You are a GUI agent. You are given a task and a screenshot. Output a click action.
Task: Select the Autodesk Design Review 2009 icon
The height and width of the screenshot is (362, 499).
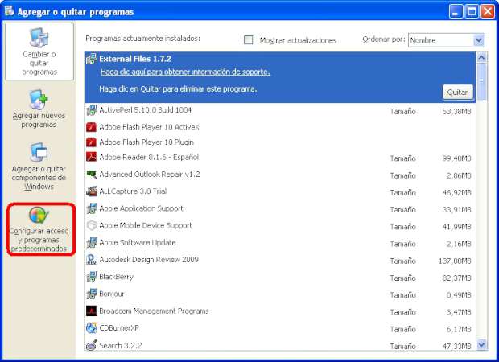[91, 260]
